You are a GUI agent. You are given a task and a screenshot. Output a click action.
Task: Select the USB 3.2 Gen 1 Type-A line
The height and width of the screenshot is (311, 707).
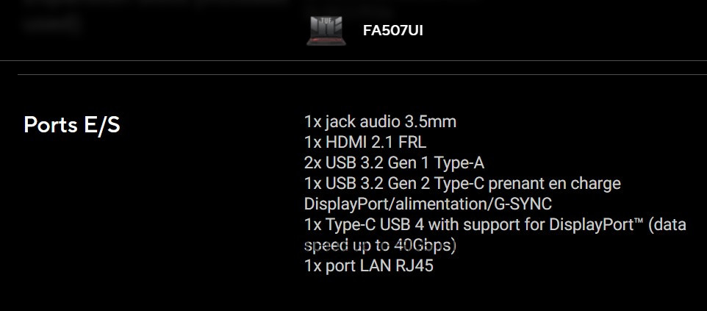point(394,162)
